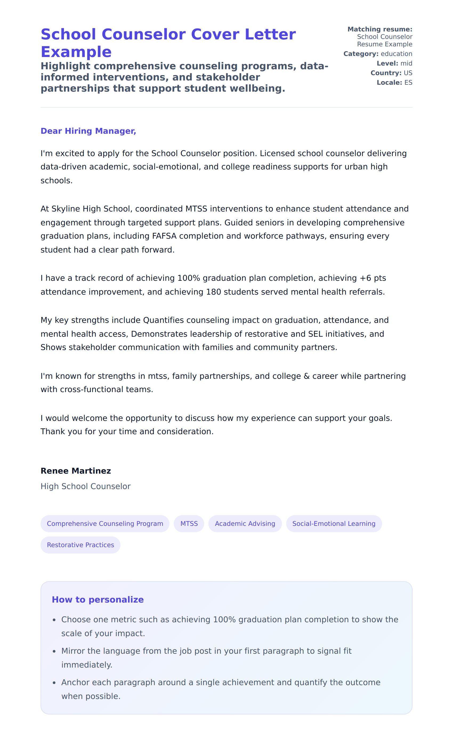Select the Comprehensive Counseling Program tag

point(105,523)
